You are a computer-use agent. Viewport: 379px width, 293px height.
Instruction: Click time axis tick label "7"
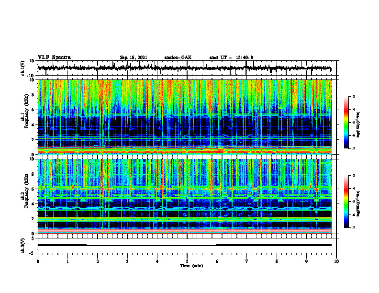[x=247, y=261]
